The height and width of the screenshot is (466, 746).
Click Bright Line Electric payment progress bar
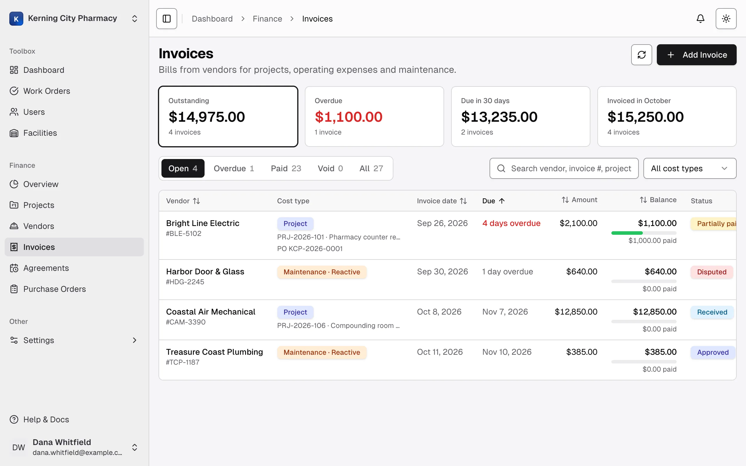click(x=644, y=233)
